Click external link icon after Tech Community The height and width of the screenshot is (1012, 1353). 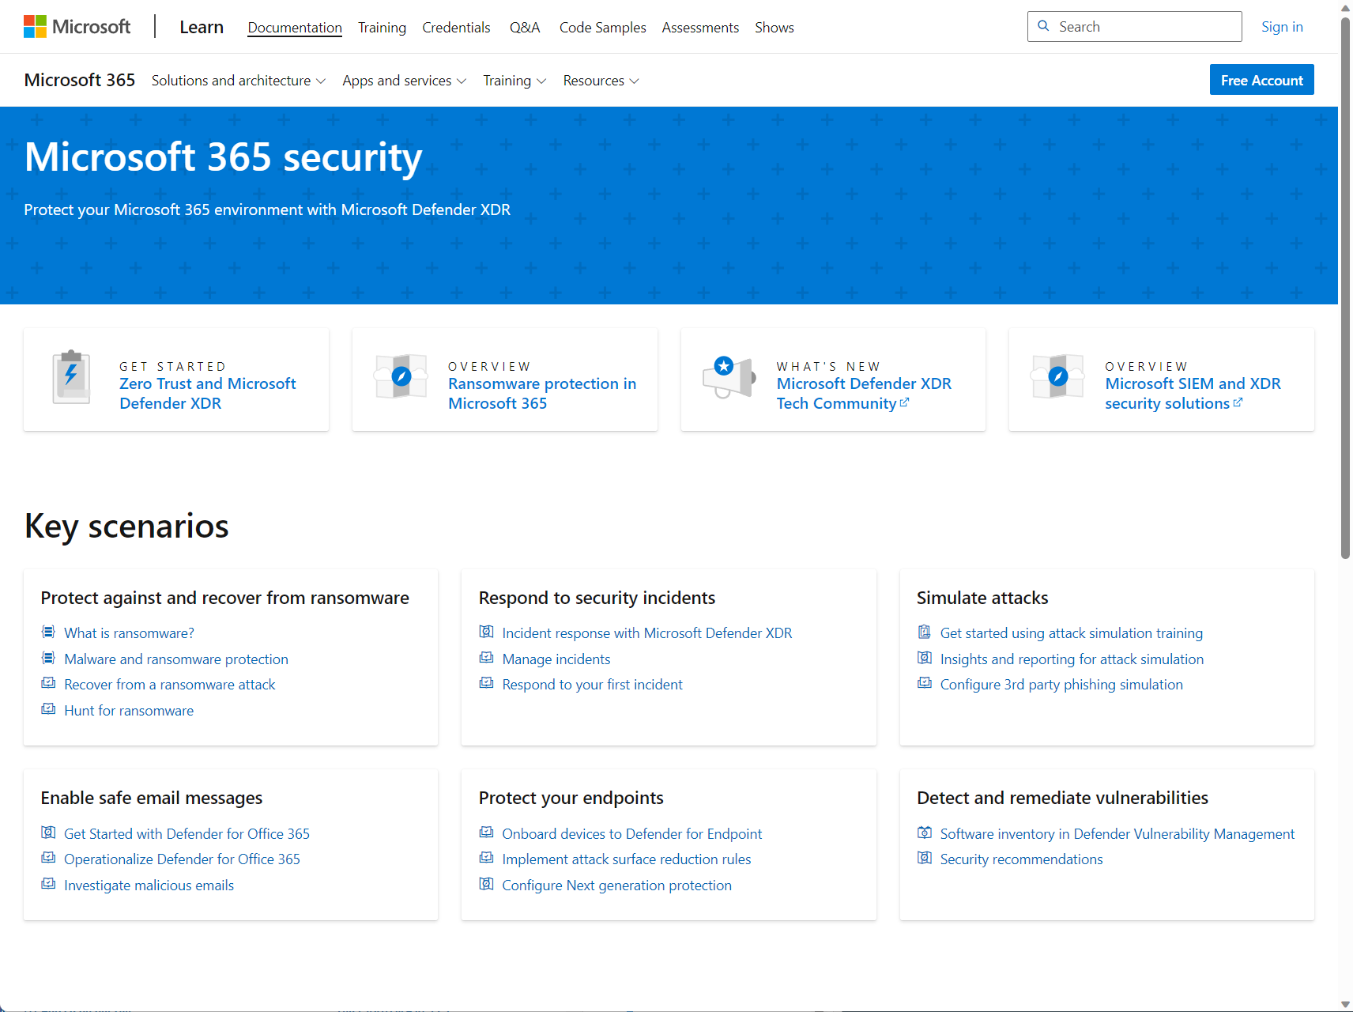coord(905,402)
